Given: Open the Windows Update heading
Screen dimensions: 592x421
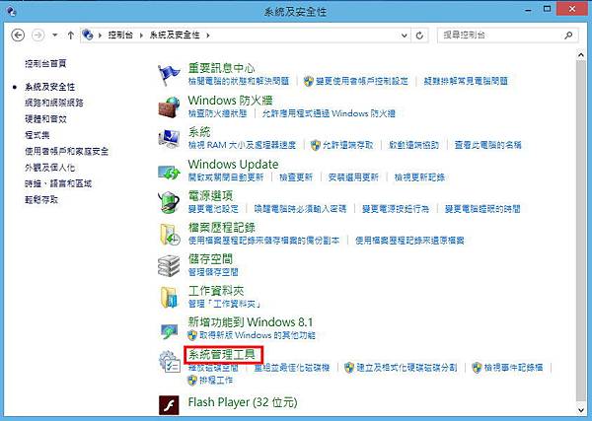Looking at the screenshot, I should click(233, 164).
